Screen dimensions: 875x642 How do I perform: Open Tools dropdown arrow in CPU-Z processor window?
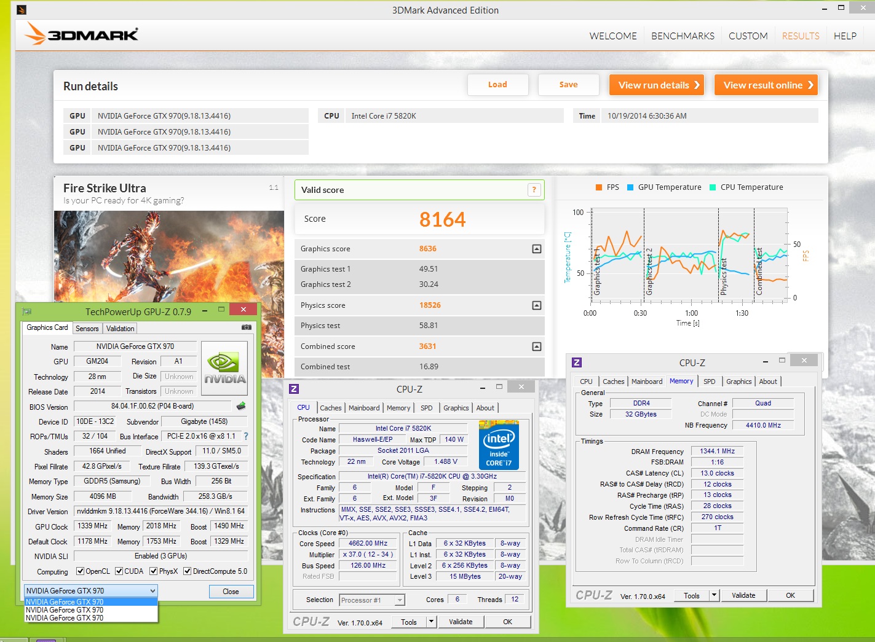click(x=431, y=622)
